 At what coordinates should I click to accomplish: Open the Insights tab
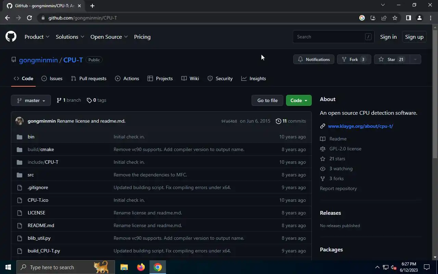click(254, 78)
